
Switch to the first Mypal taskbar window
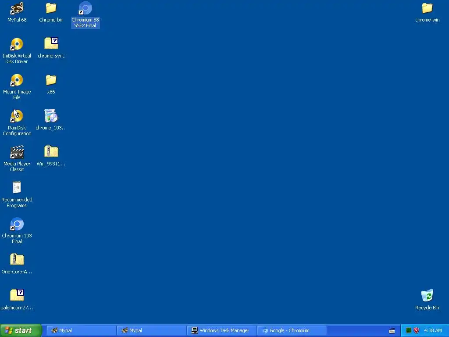(81, 330)
